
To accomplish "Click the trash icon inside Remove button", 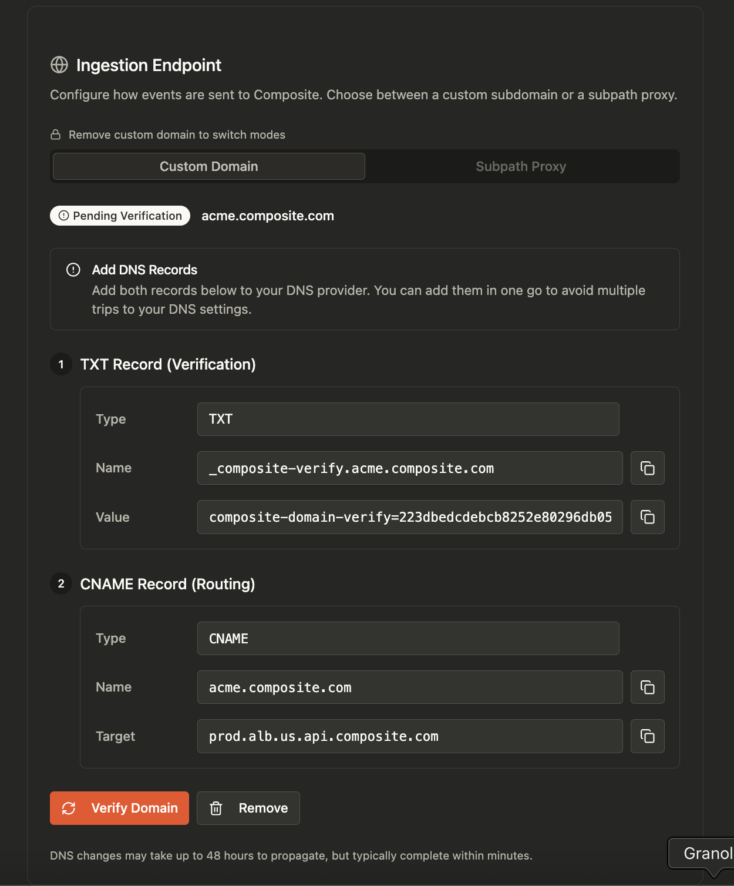I will coord(216,808).
